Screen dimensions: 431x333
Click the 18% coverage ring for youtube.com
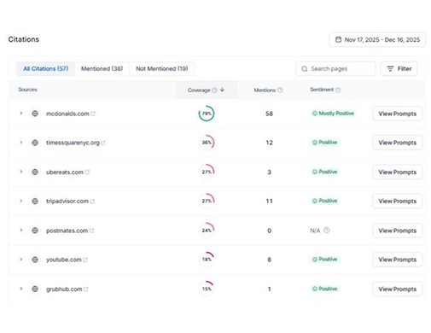(207, 260)
